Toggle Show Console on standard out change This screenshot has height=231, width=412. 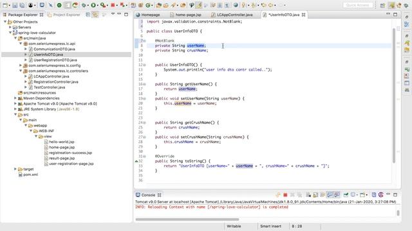click(330, 195)
